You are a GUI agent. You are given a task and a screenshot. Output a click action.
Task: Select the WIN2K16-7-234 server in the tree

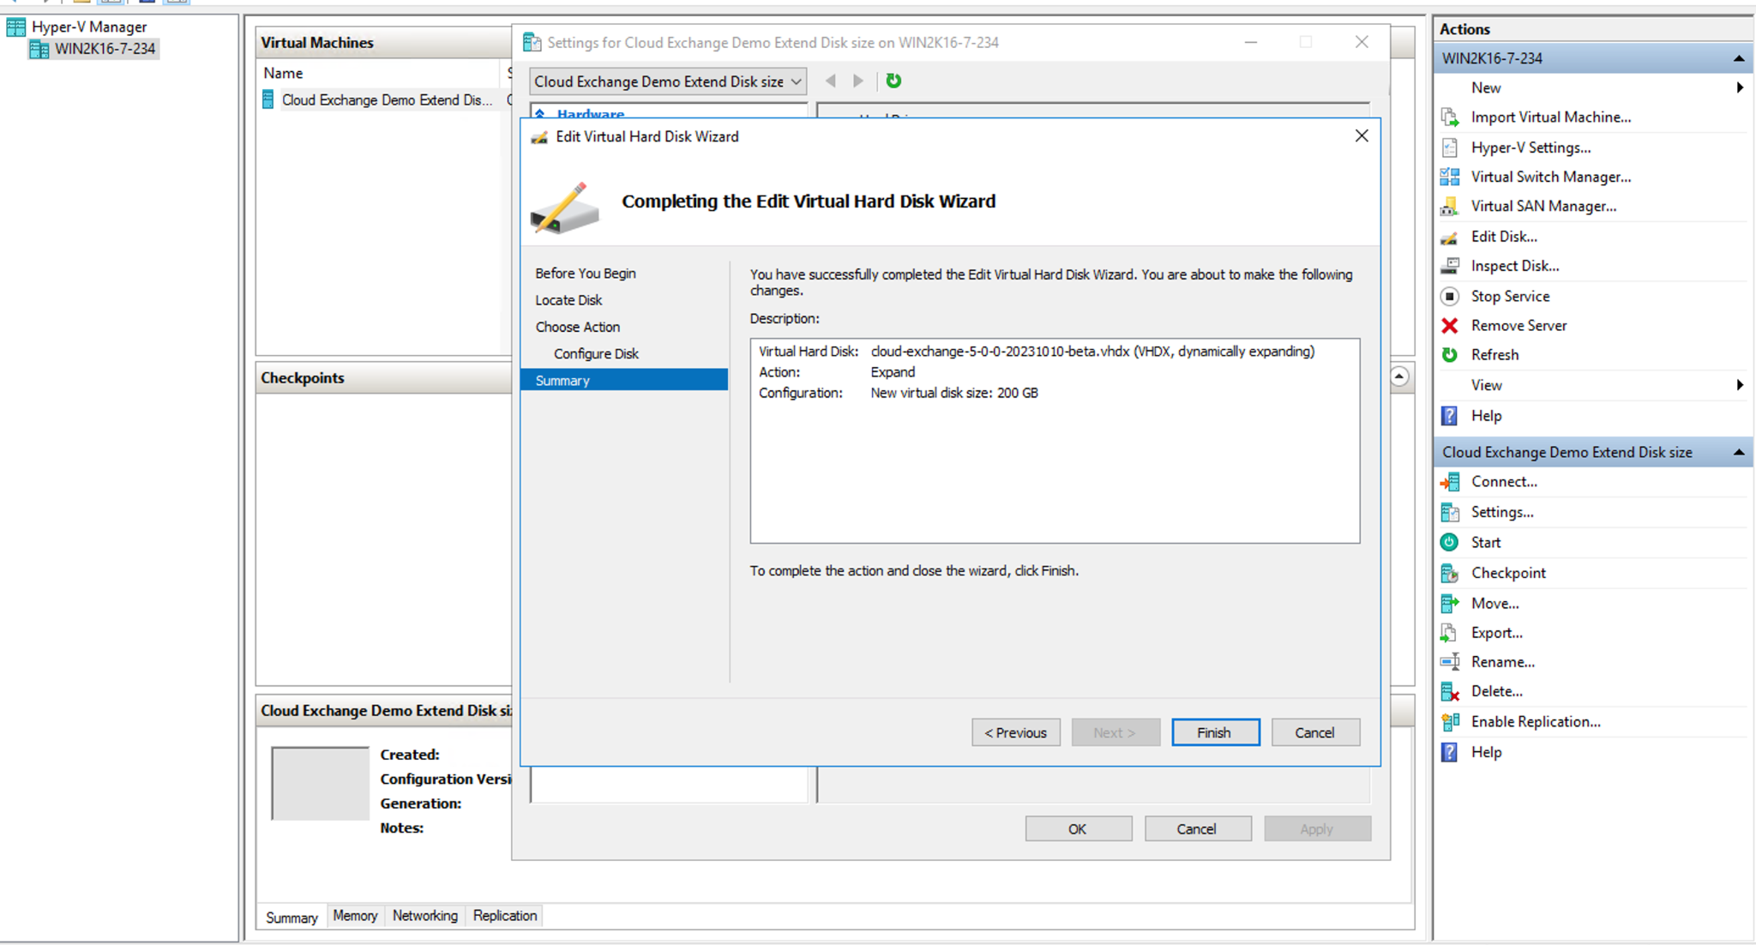(x=94, y=49)
